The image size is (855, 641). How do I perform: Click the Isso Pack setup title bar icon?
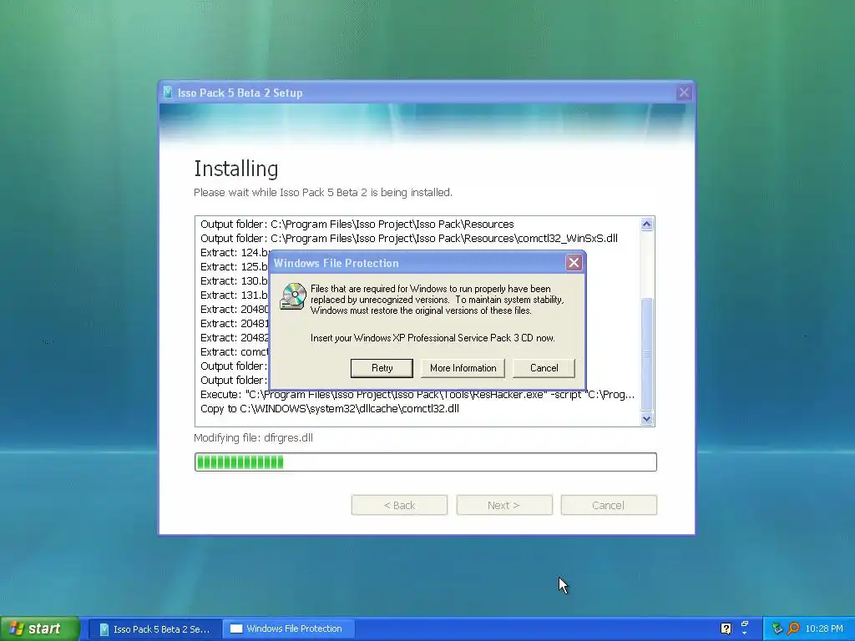click(x=168, y=93)
